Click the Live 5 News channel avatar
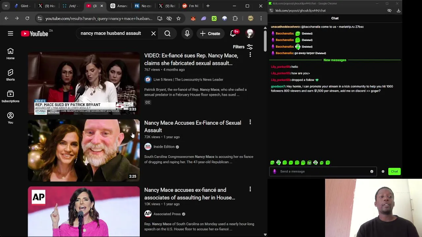Screen dimensions: 422x237 [148, 80]
